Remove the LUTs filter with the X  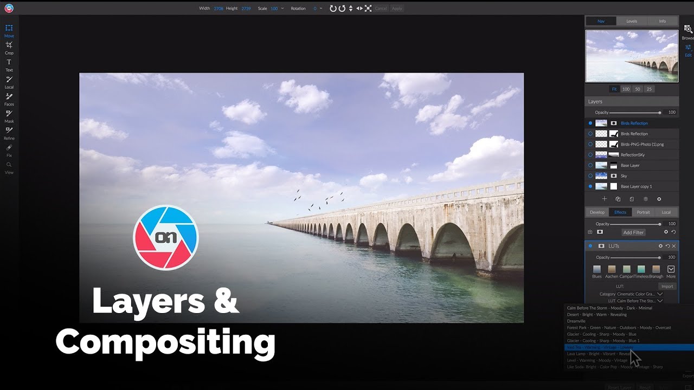674,246
